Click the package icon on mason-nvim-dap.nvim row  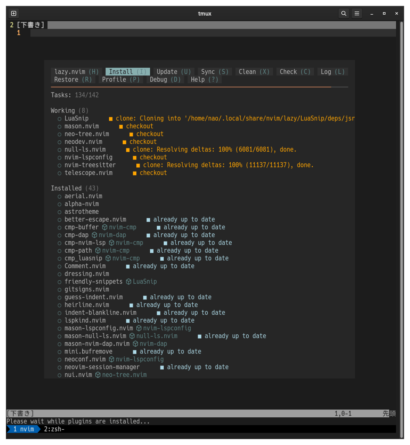(135, 344)
